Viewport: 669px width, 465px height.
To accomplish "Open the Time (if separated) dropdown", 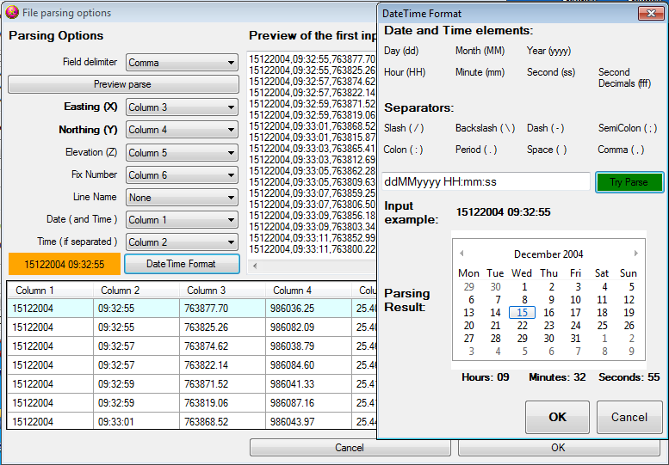I will point(182,242).
